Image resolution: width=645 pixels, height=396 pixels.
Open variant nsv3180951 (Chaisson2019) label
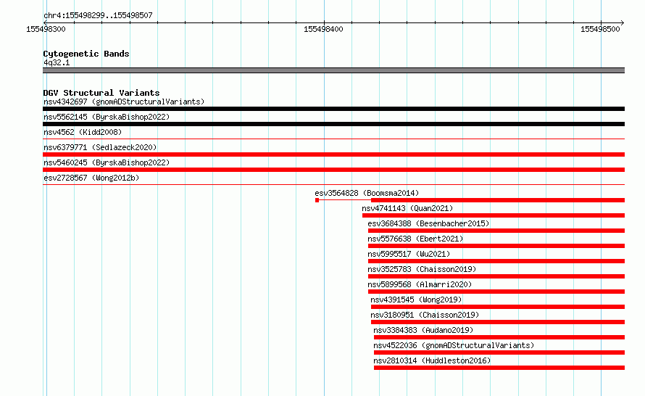[425, 315]
